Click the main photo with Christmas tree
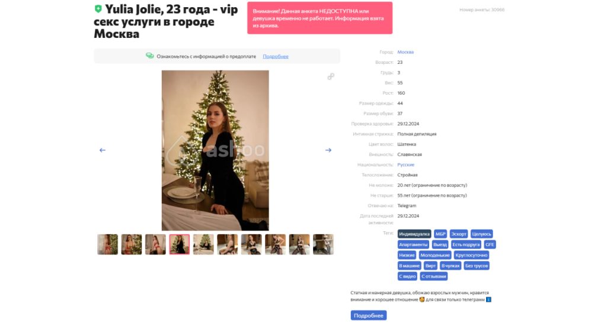The height and width of the screenshot is (326, 607). click(x=215, y=150)
